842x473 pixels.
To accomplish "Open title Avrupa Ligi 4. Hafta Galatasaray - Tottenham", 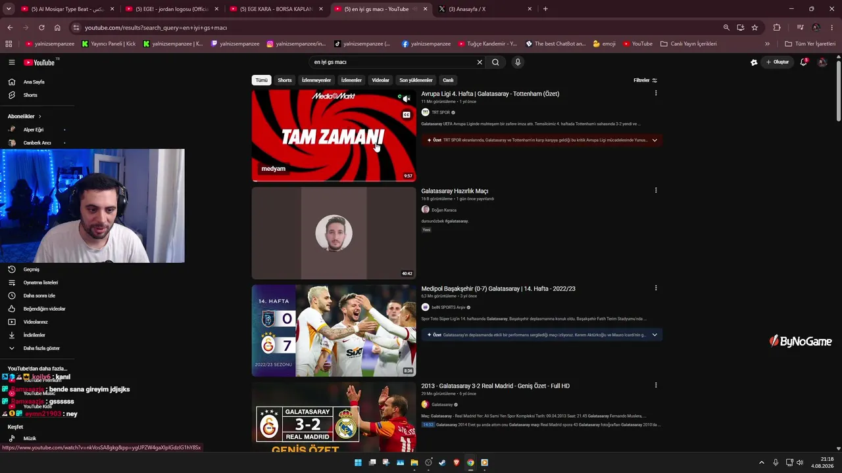I will point(490,94).
